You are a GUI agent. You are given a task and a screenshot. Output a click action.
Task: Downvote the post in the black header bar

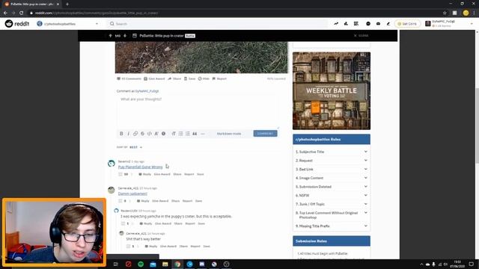(x=125, y=36)
